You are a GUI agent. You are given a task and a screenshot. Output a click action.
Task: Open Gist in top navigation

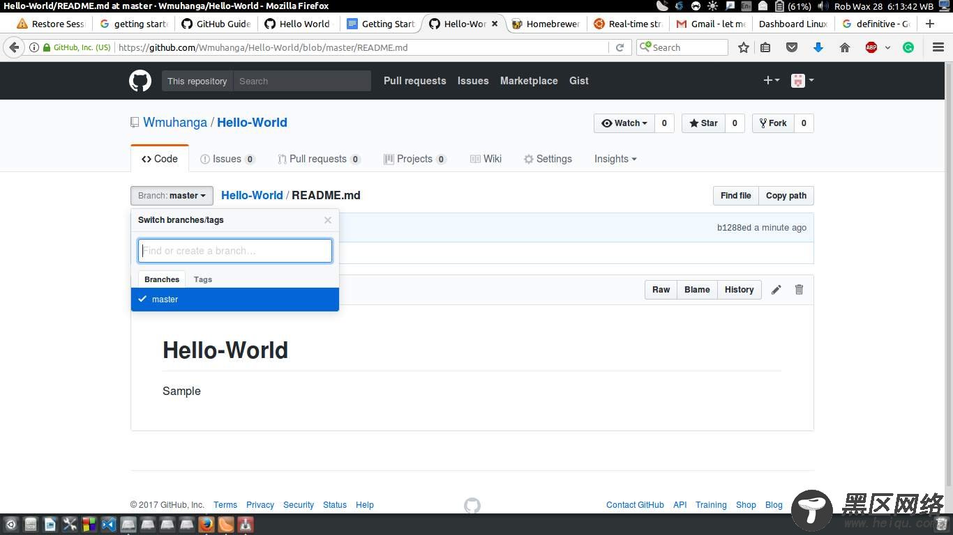click(x=579, y=81)
